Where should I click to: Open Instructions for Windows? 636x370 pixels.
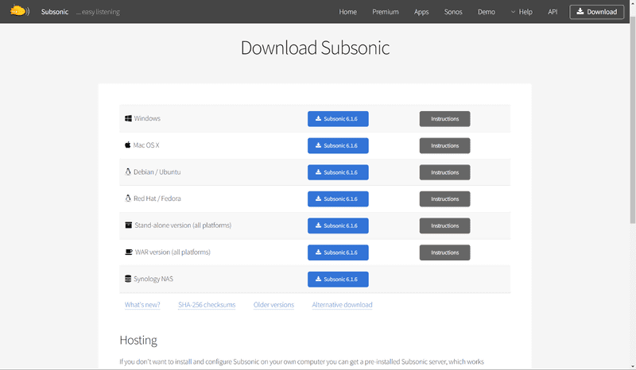point(444,119)
